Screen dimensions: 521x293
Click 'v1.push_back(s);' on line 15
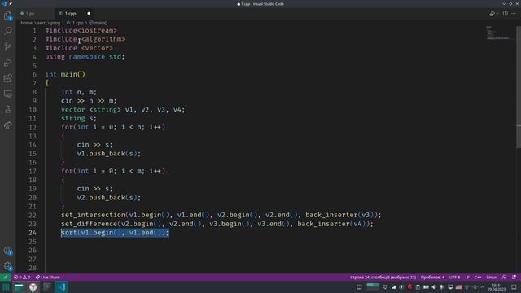[x=109, y=154]
